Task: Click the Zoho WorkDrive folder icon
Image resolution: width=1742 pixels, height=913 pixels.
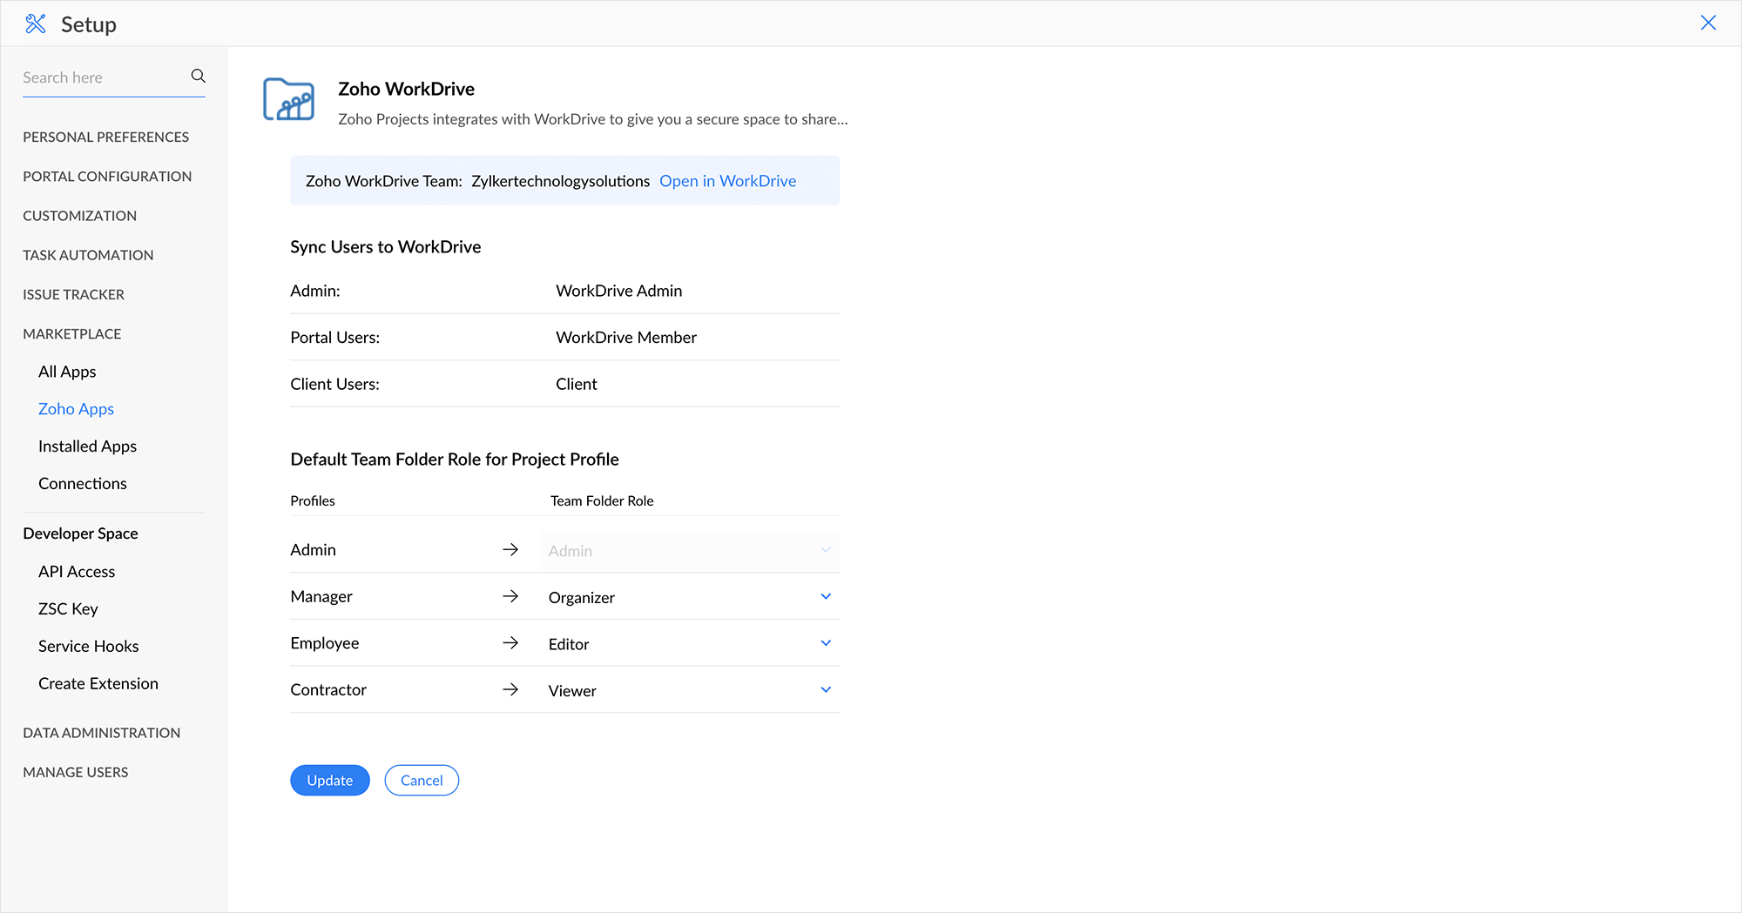Action: tap(288, 100)
